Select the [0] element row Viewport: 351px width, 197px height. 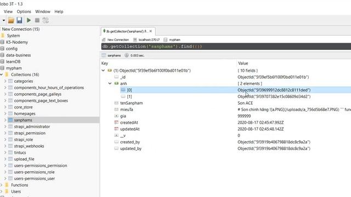226,90
